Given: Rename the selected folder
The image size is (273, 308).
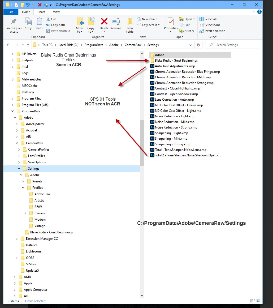Looking at the screenshot, I should [116, 24].
